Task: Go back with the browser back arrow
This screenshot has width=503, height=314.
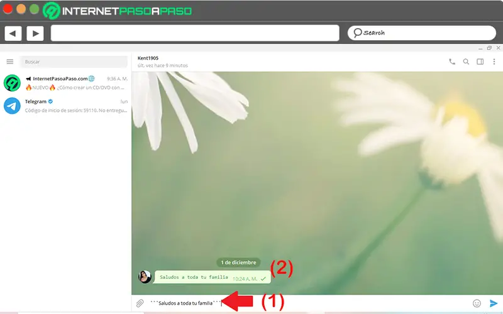Action: coord(13,33)
